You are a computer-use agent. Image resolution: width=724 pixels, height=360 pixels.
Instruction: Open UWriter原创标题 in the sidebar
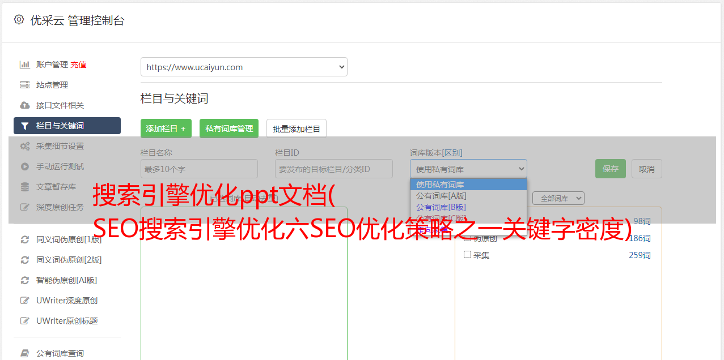pyautogui.click(x=67, y=321)
